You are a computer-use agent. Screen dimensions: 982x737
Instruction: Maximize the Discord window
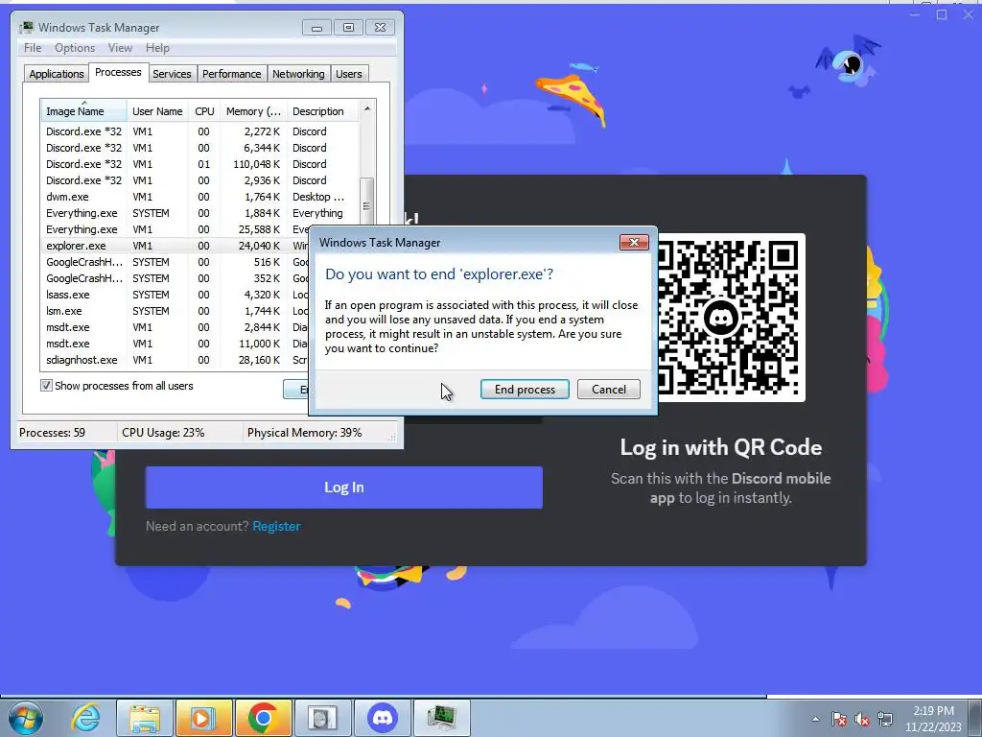942,14
